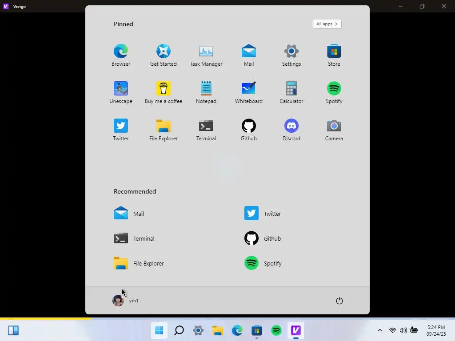Open the pinned Store app

334,56
